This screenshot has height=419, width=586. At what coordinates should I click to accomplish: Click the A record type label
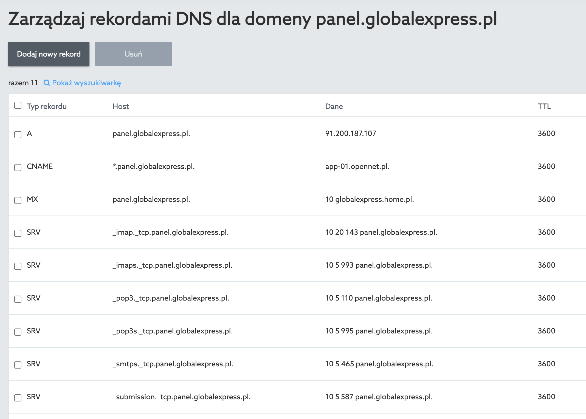tap(29, 134)
